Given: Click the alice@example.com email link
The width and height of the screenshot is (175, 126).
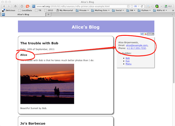Looking at the screenshot, I should tap(137, 45).
